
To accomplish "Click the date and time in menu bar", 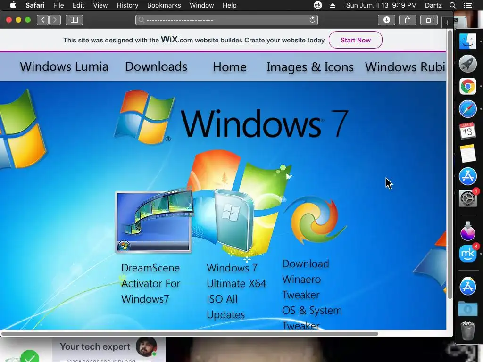I will click(381, 5).
